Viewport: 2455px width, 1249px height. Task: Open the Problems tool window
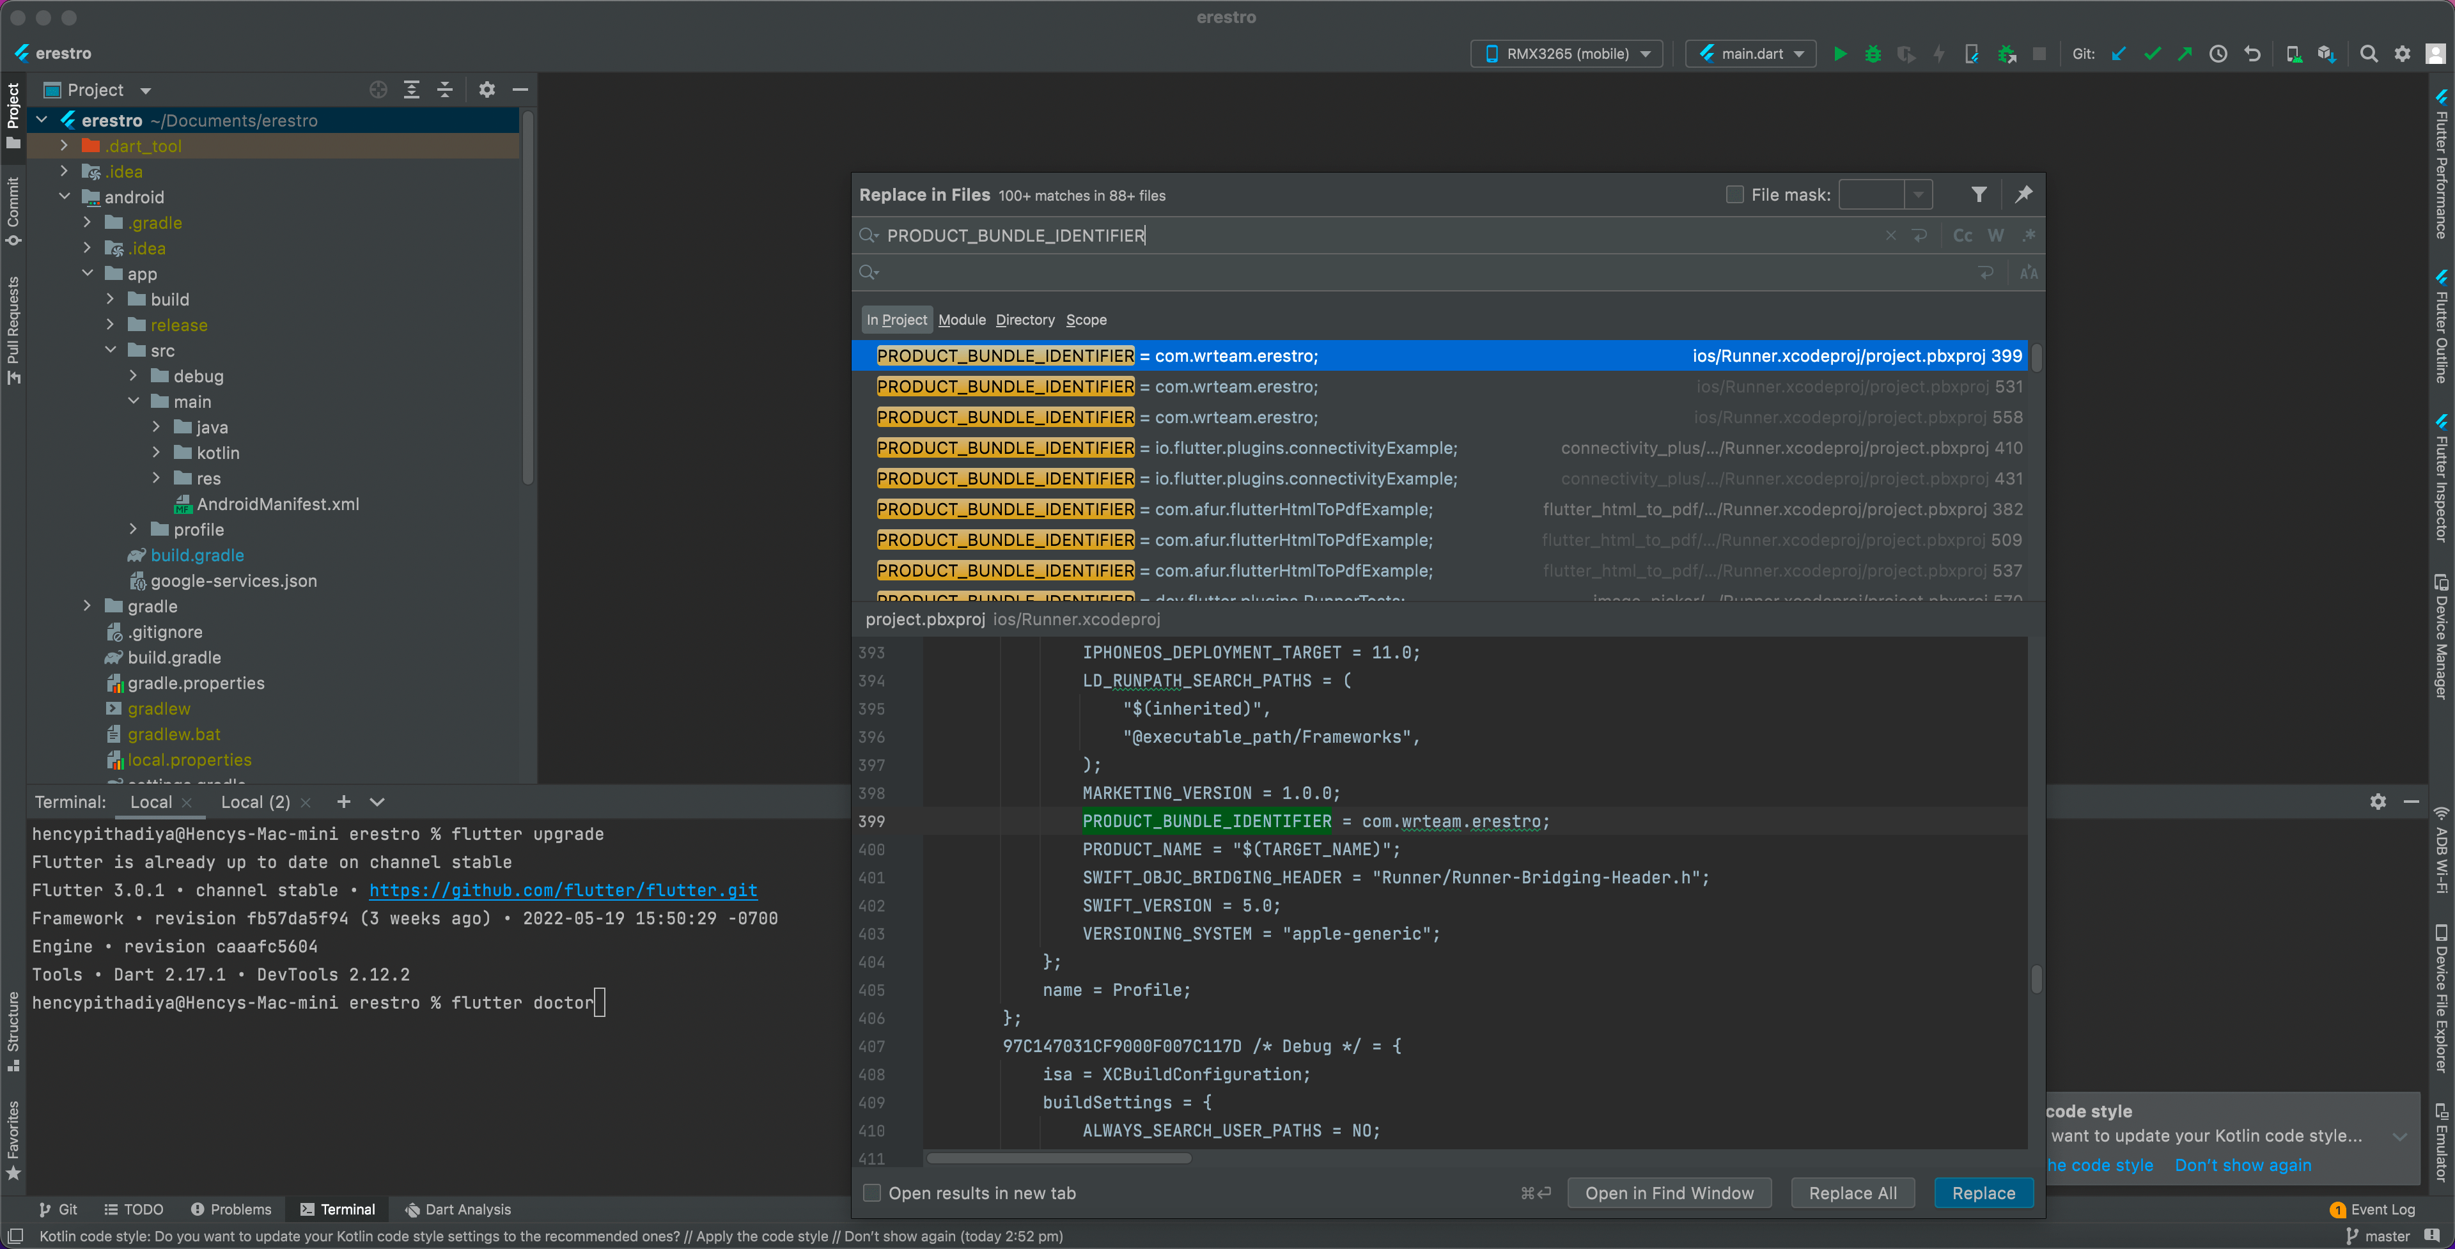[x=231, y=1209]
